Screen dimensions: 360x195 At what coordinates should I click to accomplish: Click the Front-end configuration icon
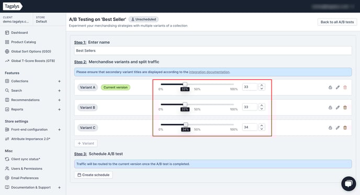point(7,129)
